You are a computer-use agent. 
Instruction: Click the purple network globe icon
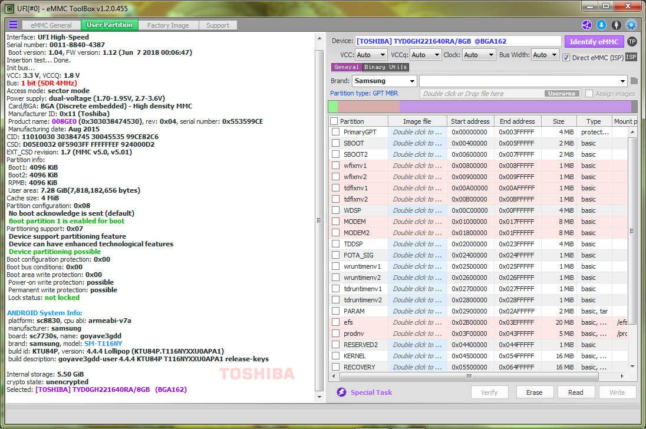coord(586,25)
